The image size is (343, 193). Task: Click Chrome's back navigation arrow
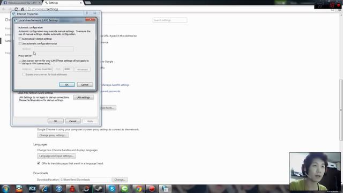4,9
